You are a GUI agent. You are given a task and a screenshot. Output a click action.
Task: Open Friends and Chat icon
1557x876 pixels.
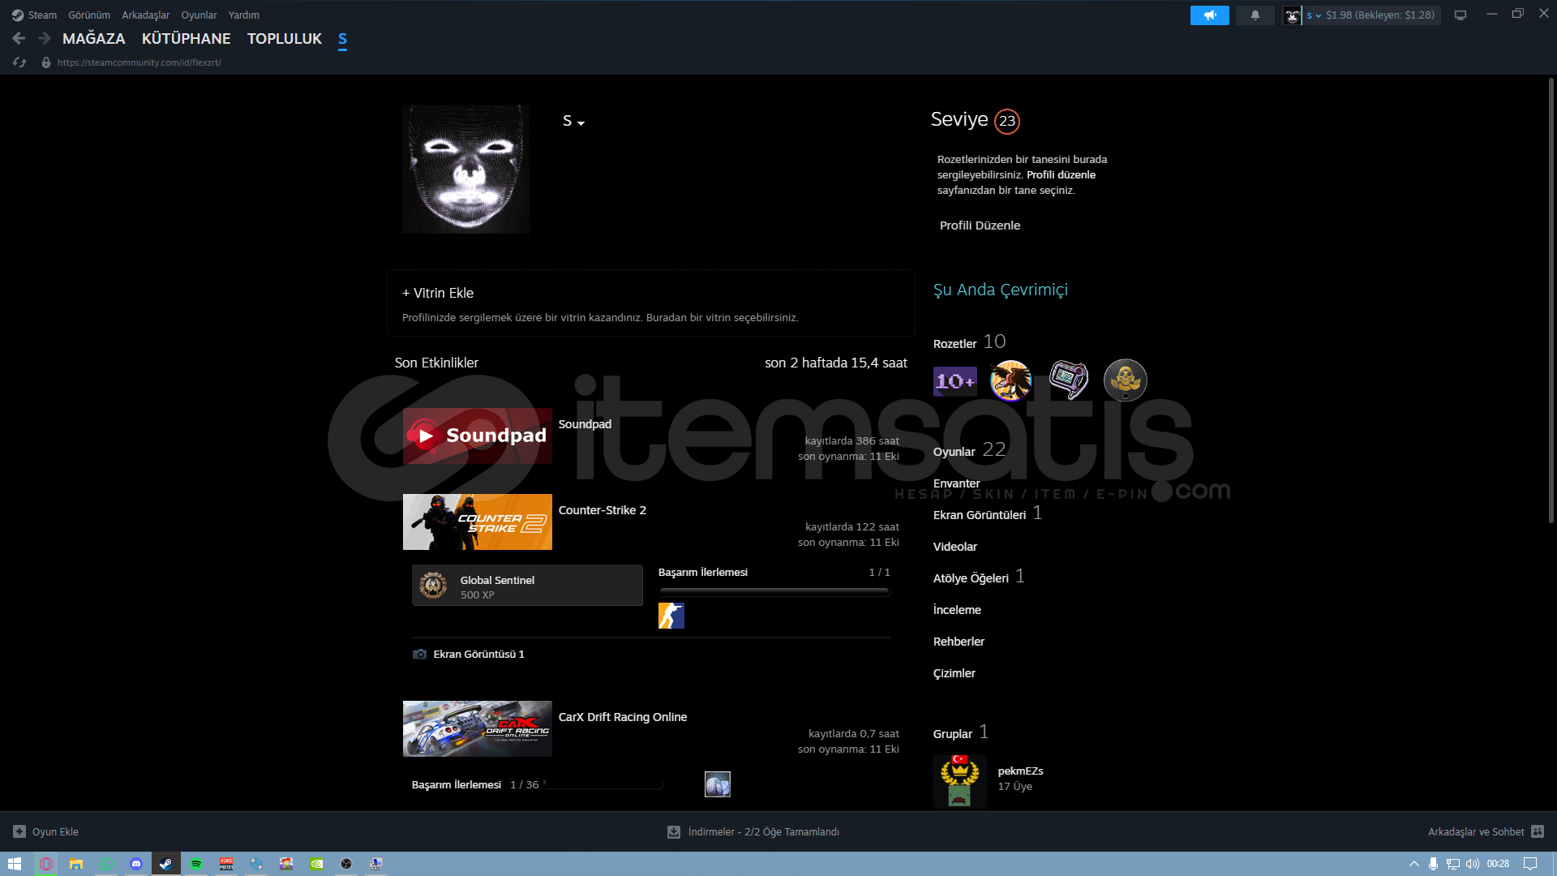[x=1538, y=831]
